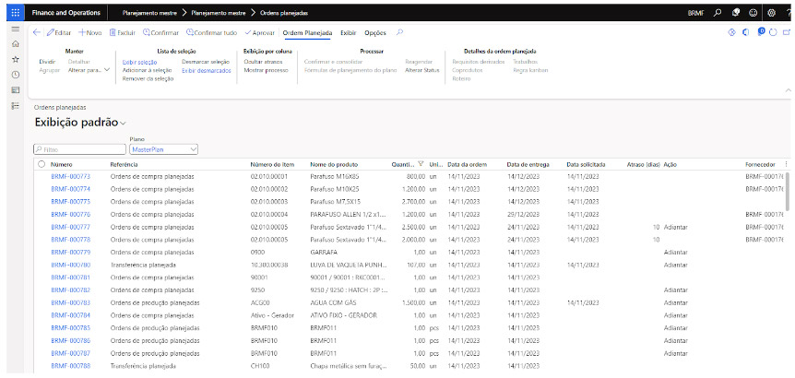Click the Confirmar tudo button

212,32
